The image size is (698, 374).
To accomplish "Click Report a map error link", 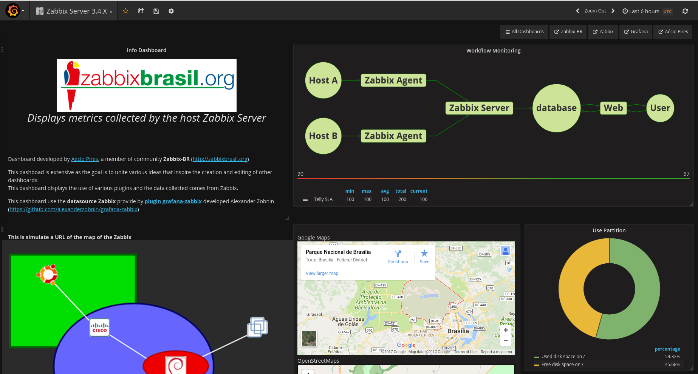I will coord(497,352).
